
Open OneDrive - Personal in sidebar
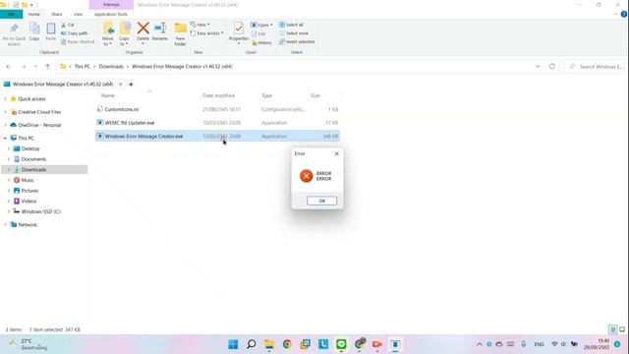point(39,125)
